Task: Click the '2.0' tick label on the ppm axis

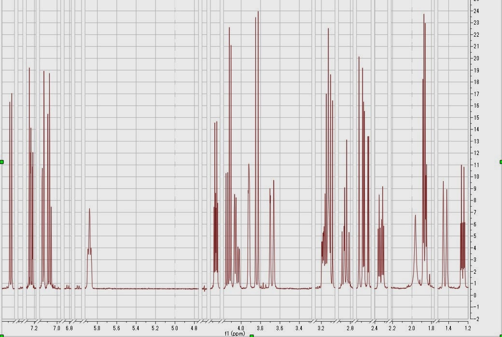Action: coord(412,328)
